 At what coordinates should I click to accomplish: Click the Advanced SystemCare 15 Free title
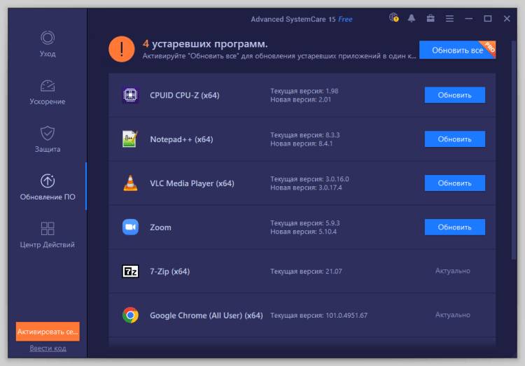point(301,19)
